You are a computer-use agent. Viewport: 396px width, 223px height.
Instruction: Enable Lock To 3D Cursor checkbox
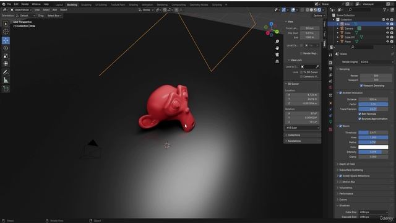pos(301,72)
